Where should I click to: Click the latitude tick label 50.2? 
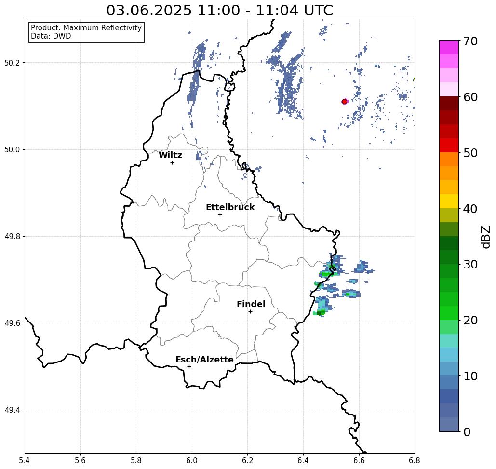click(12, 63)
